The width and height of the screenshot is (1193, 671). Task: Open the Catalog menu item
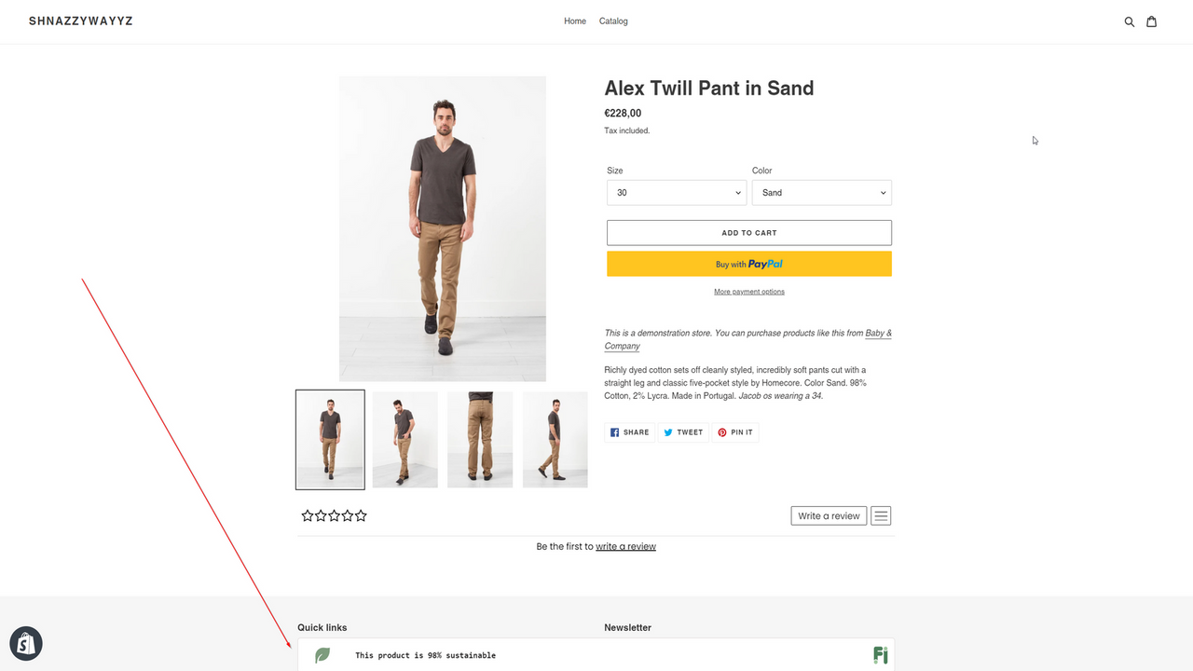[612, 21]
